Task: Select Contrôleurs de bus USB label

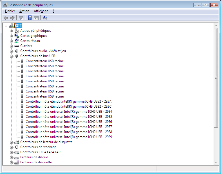Action: tap(38, 56)
